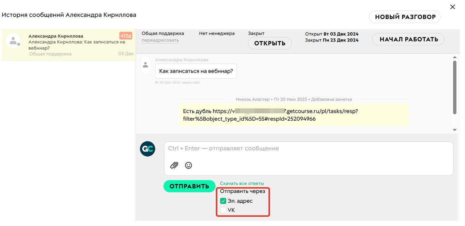
Task: Click the scrollbar up arrow
Action: click(455, 57)
